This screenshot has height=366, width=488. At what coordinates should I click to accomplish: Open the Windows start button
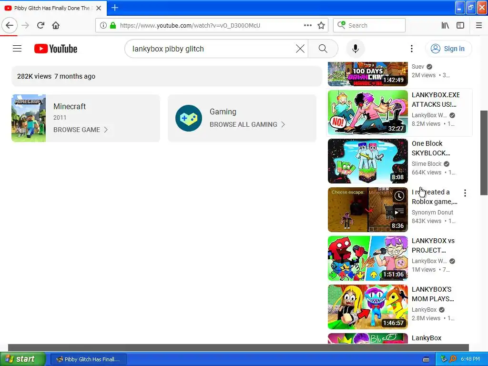[x=22, y=359]
